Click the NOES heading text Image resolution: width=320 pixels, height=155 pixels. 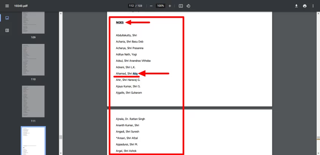(119, 23)
